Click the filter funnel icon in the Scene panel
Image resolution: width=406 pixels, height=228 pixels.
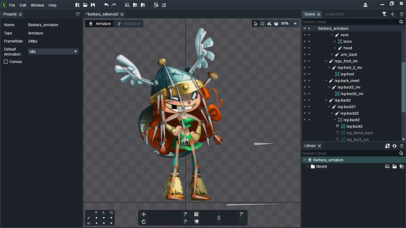coord(384,14)
